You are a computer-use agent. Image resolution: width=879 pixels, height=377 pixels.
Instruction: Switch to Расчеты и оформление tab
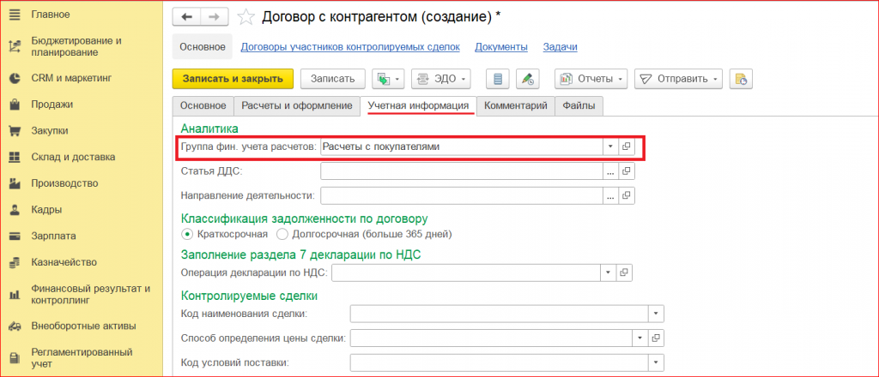[297, 105]
